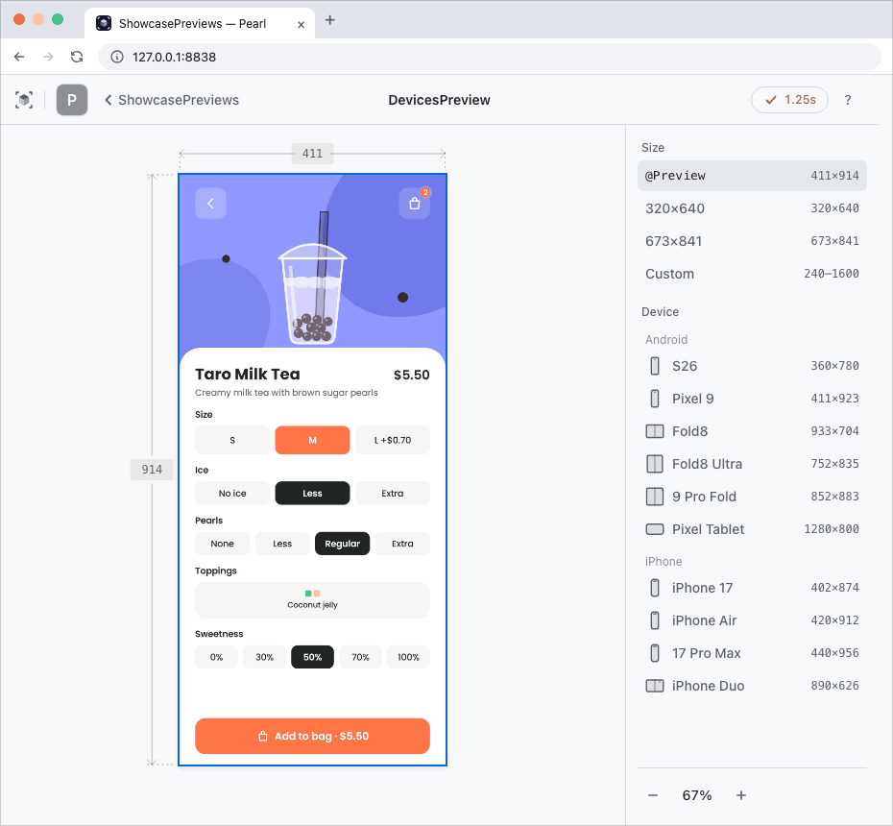Choose Less ice option
This screenshot has height=826, width=893.
point(312,494)
